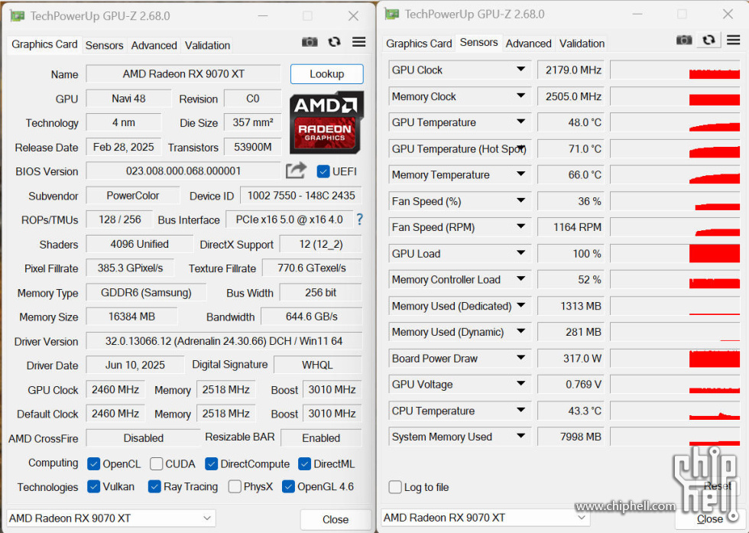Open the hamburger menu in left window
Screen dimensions: 749x533
(358, 42)
